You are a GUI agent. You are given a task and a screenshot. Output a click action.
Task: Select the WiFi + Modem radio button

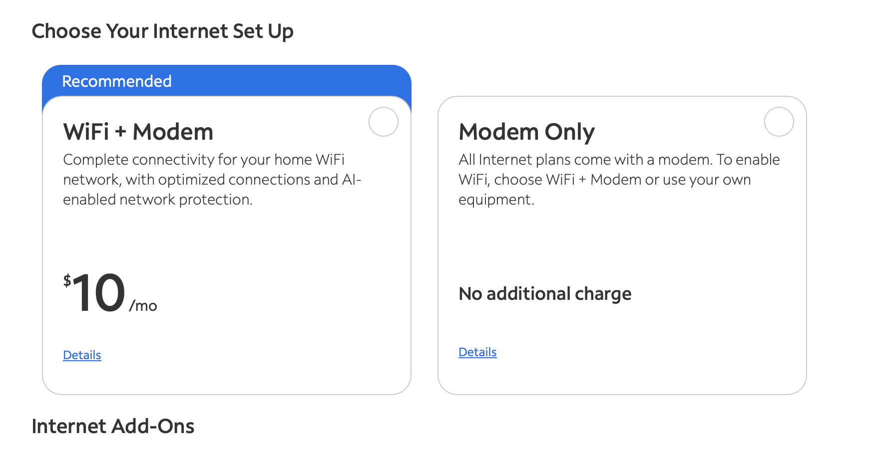[384, 122]
